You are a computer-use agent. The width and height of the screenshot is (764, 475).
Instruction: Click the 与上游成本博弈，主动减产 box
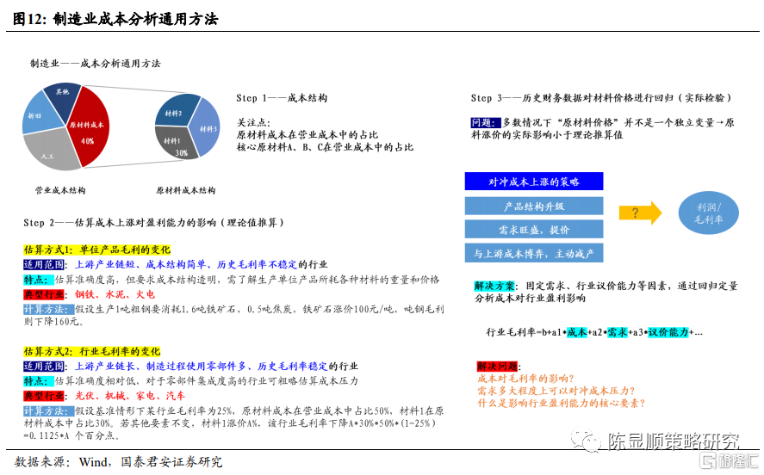point(533,254)
